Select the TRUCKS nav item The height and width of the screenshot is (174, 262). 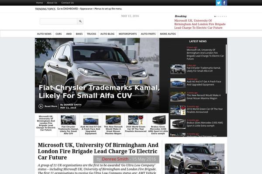click(x=91, y=34)
